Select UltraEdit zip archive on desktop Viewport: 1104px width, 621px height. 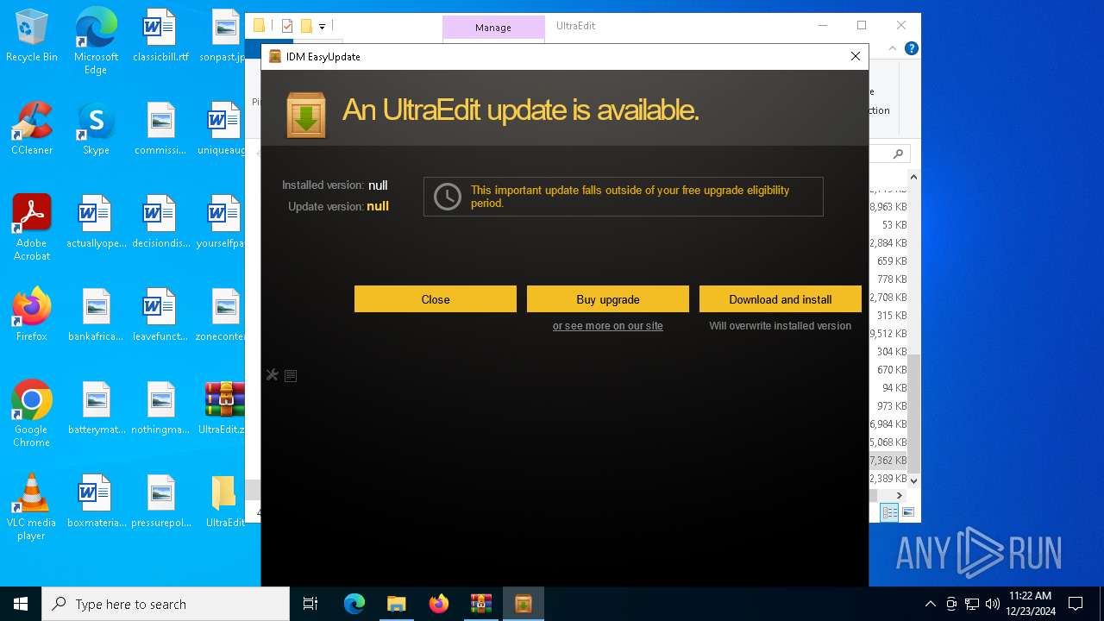[x=224, y=408]
